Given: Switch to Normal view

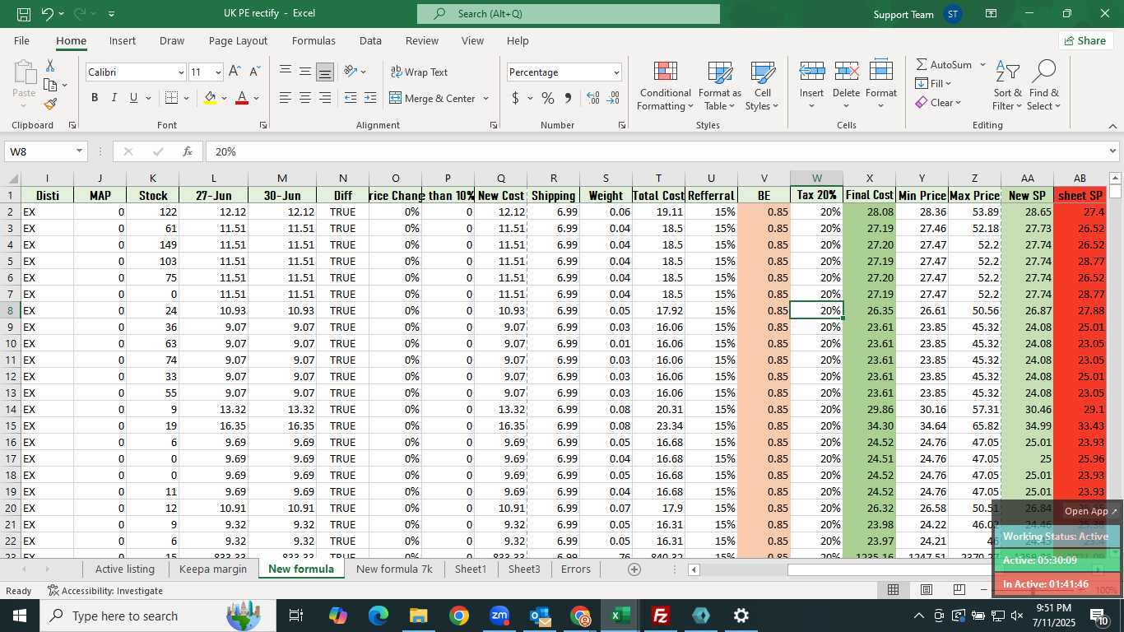Looking at the screenshot, I should click(x=893, y=590).
